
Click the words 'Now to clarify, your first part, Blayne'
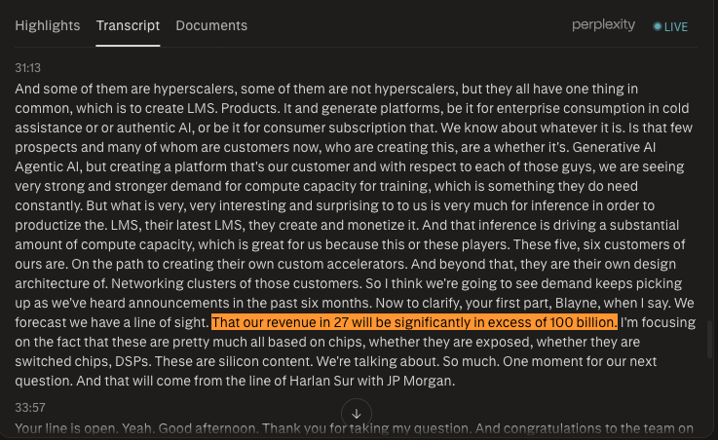(487, 304)
